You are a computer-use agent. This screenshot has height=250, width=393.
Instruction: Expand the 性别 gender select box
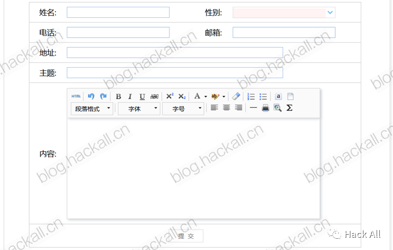(x=284, y=13)
